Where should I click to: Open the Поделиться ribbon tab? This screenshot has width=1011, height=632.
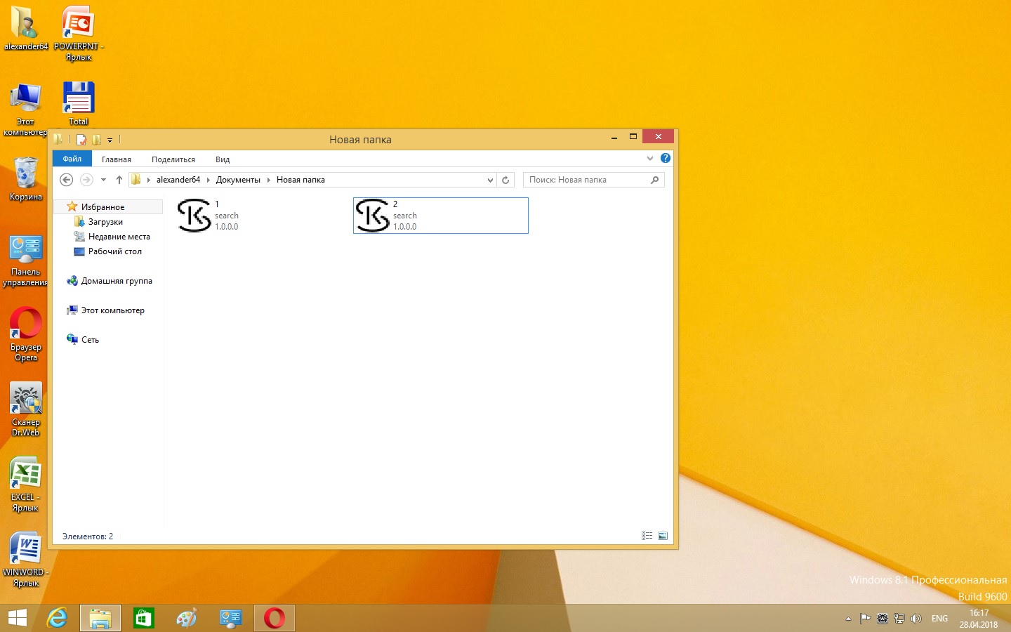click(173, 159)
